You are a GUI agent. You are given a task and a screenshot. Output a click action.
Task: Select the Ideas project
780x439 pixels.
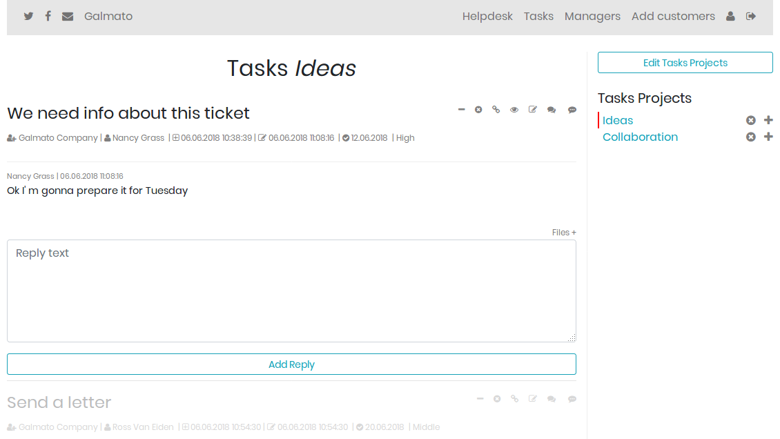coord(617,120)
